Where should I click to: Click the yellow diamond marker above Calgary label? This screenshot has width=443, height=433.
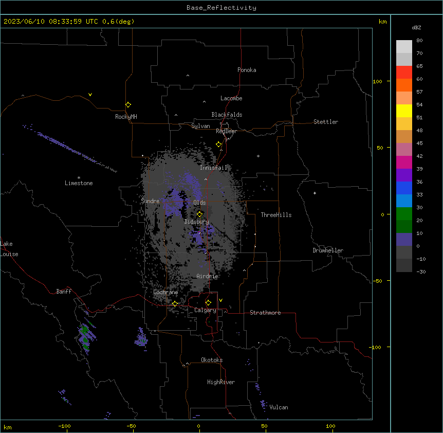(208, 303)
